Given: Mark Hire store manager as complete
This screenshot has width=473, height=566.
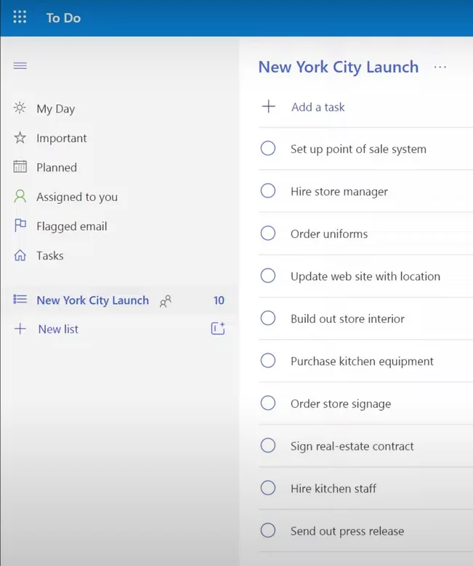Looking at the screenshot, I should pos(268,191).
